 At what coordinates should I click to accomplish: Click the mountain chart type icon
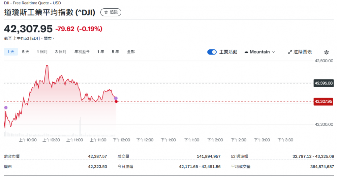246,52
